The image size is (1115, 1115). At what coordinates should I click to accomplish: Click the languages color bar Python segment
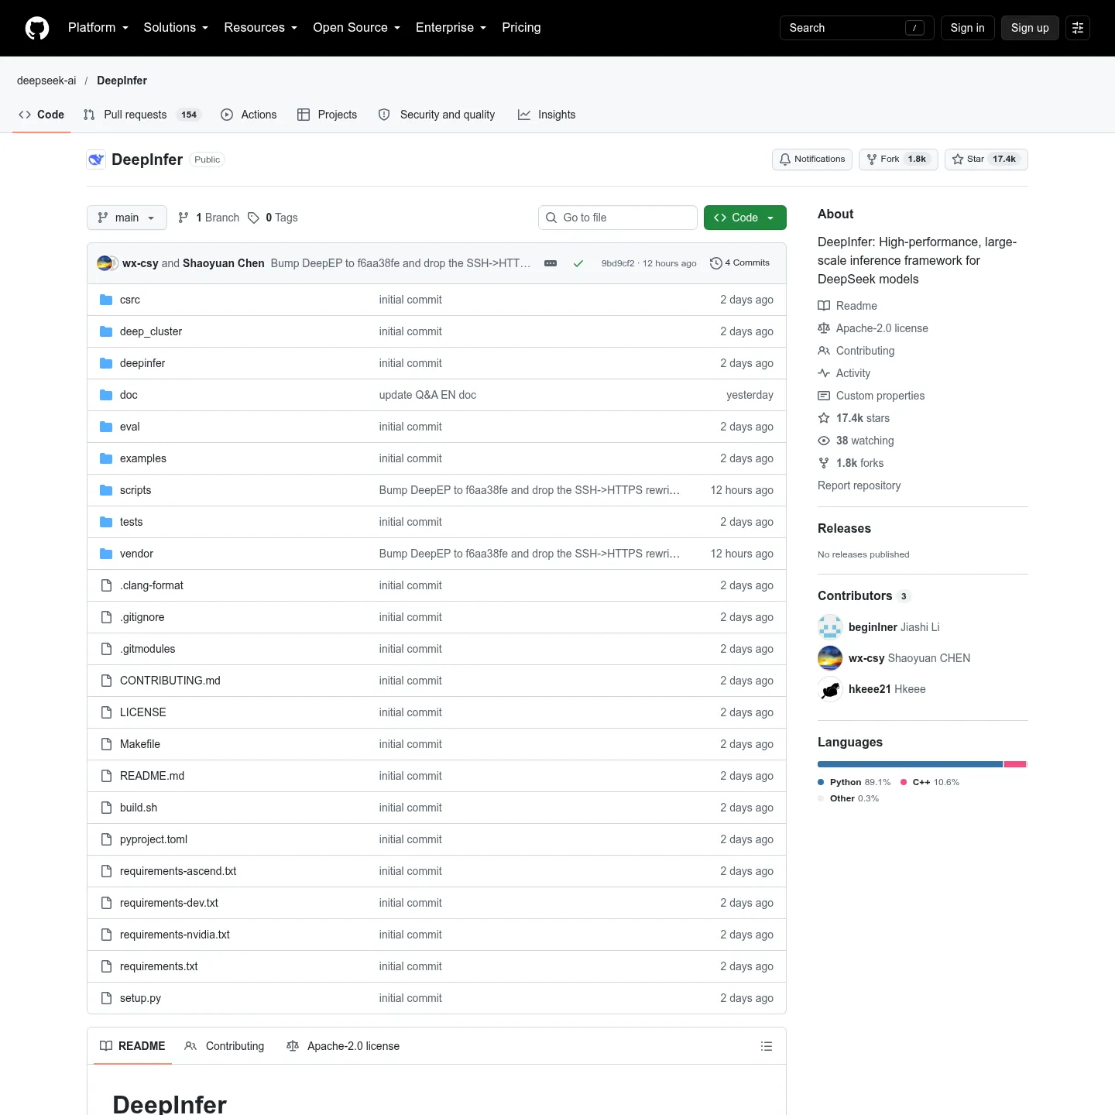910,764
